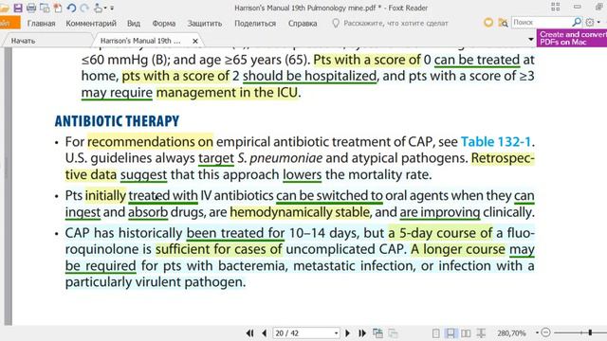
Task: Click the ANTIBIOTIC THERAPY heading
Action: click(x=117, y=121)
